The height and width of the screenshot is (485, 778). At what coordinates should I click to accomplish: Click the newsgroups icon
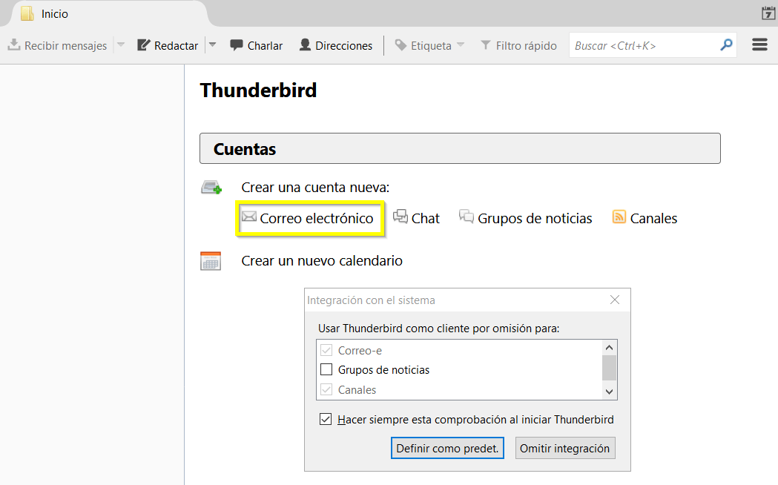coord(467,217)
